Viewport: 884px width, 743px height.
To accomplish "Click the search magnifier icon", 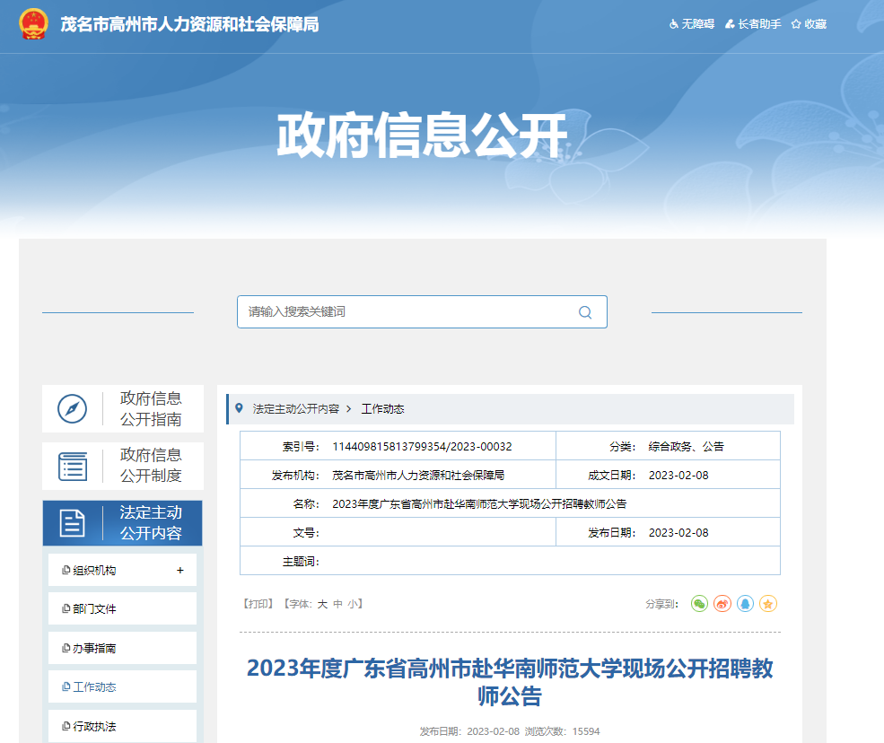I will pyautogui.click(x=585, y=312).
